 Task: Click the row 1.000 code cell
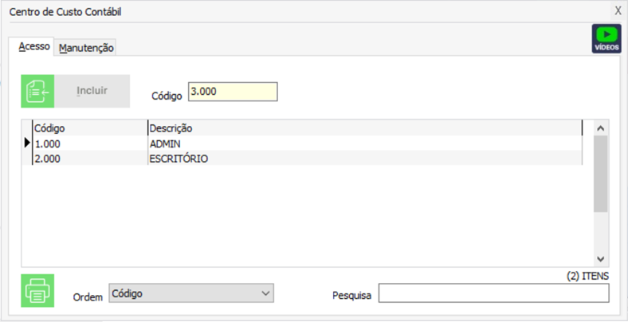pos(48,143)
